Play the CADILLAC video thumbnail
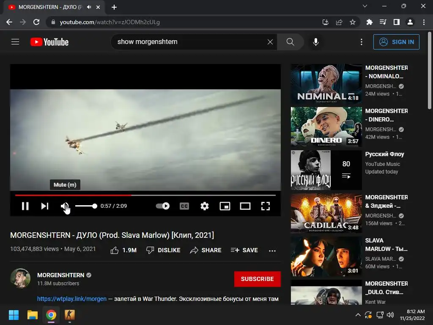Viewport: 433px width, 325px height. point(326,213)
